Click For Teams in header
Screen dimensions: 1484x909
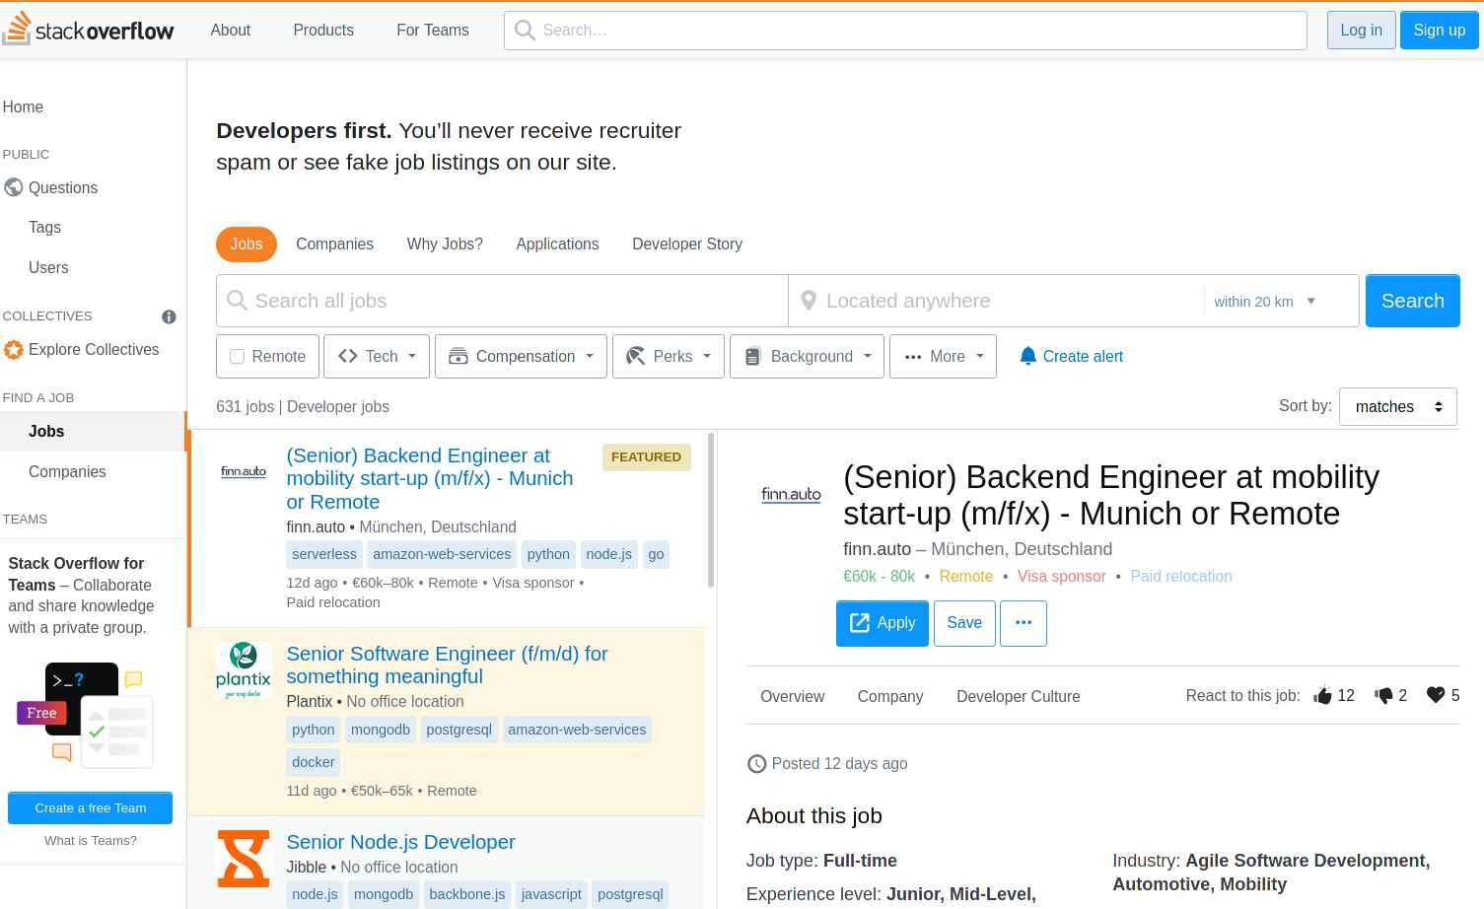433,31
